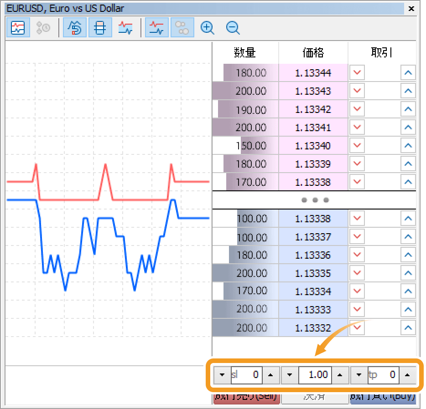Decrease the 1.00 volume value

coord(290,375)
